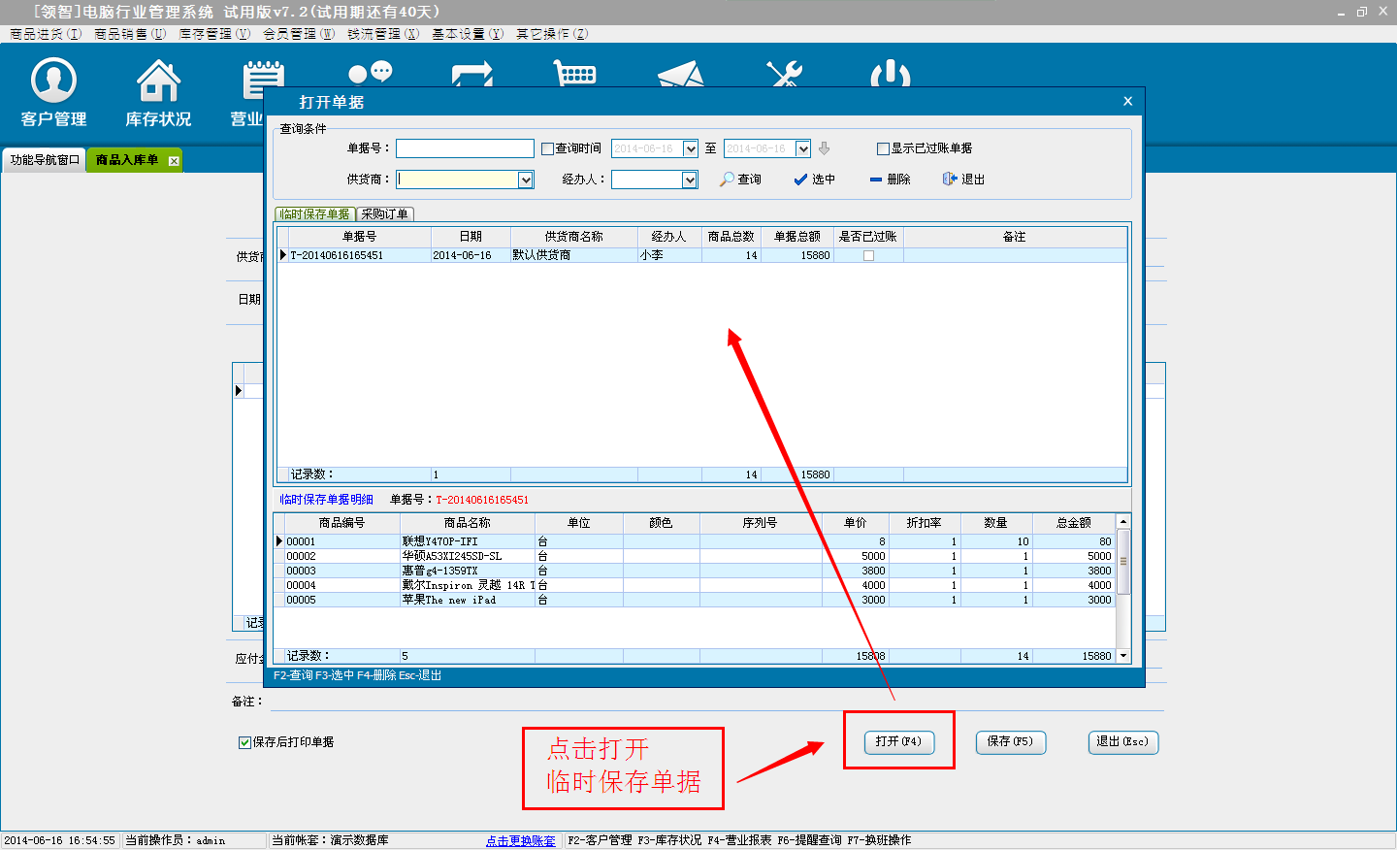Click the 选中 checkmark icon
The width and height of the screenshot is (1397, 850).
[x=800, y=180]
